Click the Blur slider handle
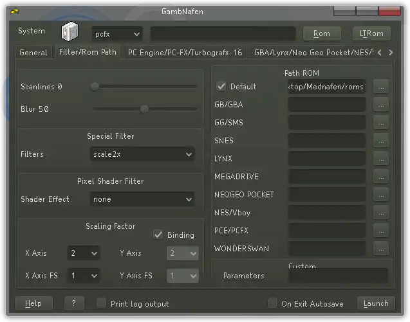Screen dimensions: 410x322 pyautogui.click(x=144, y=109)
